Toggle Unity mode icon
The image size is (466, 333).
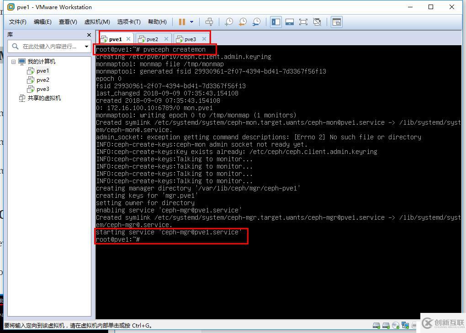coord(317,21)
